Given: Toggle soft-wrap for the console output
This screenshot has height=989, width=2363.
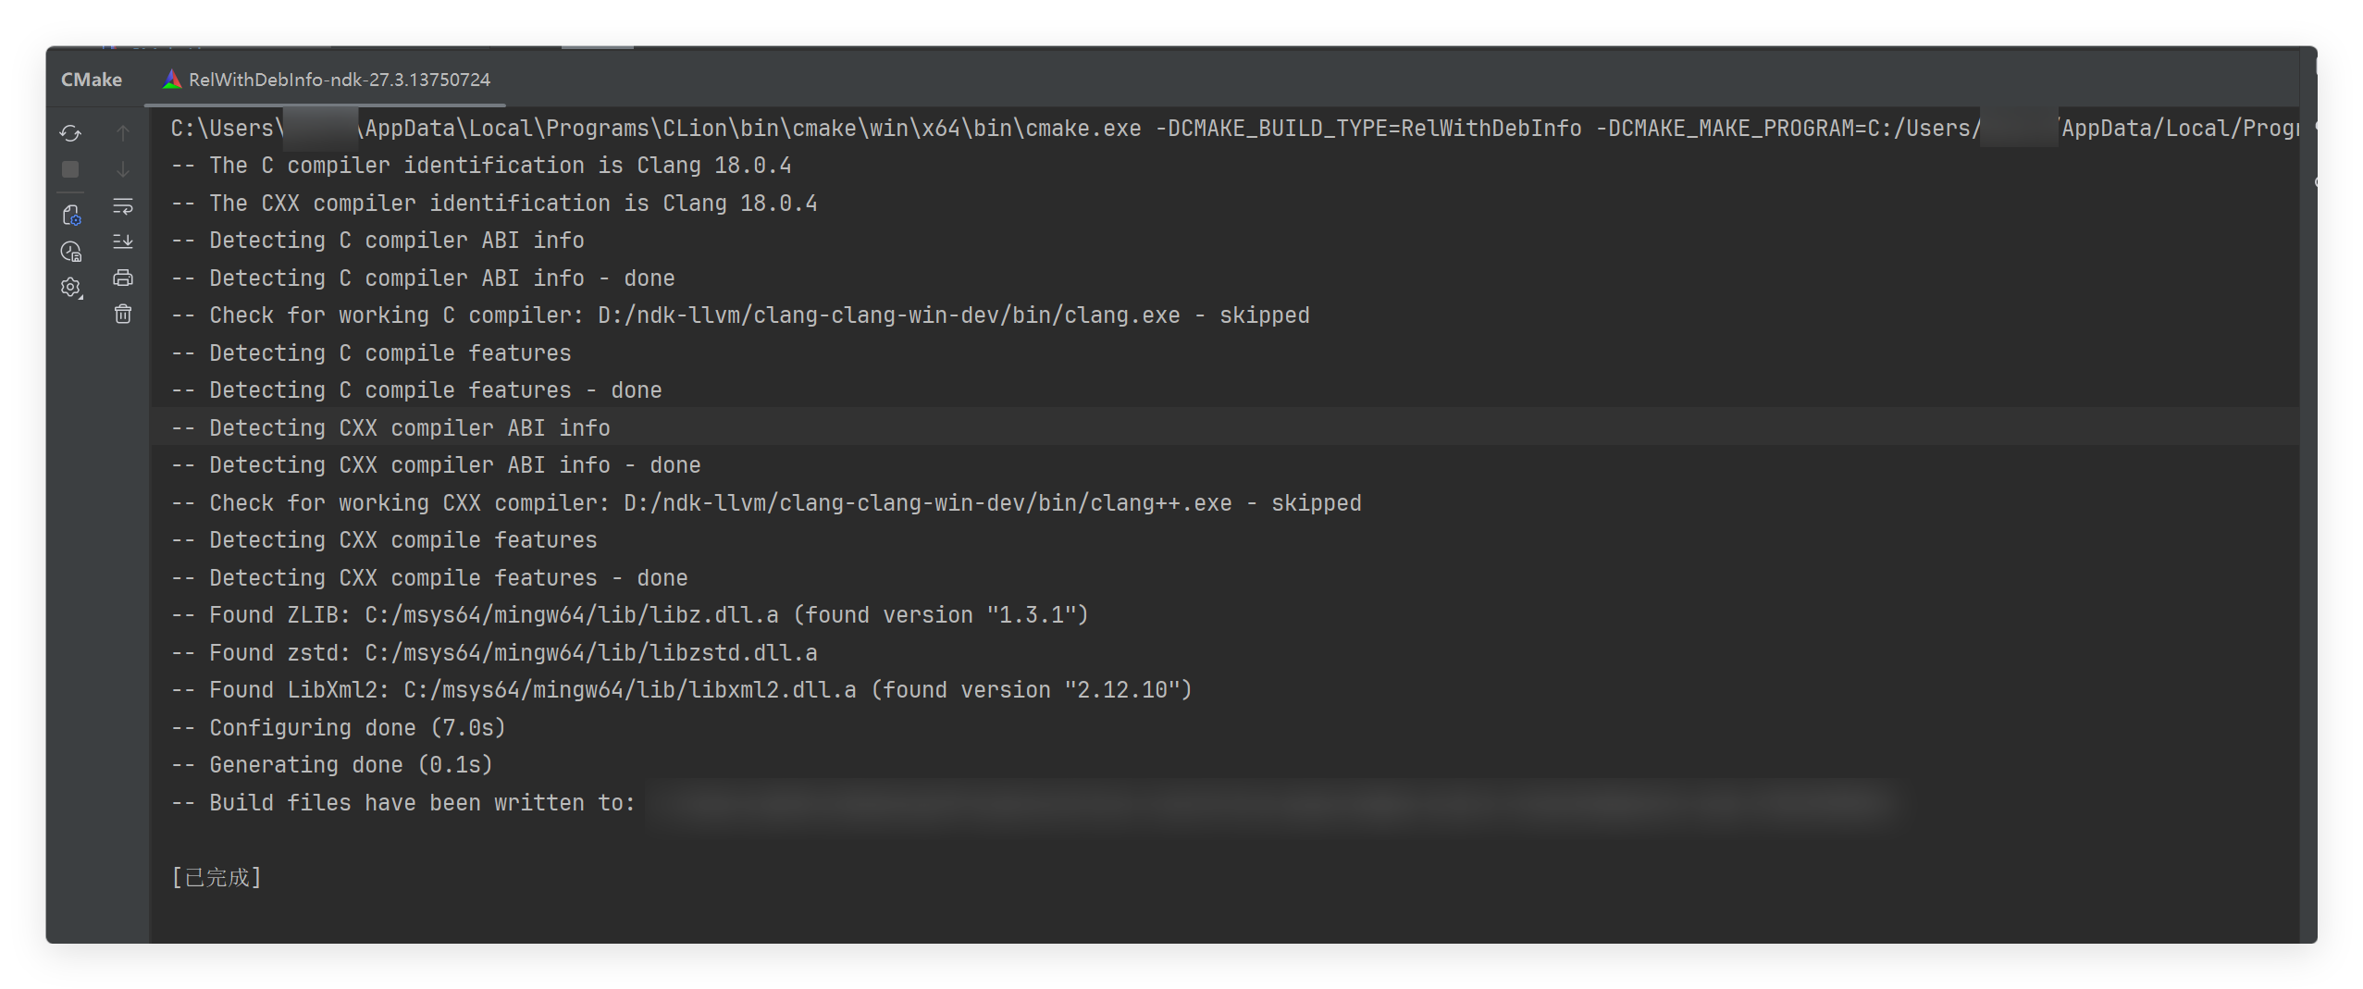Looking at the screenshot, I should pos(123,205).
